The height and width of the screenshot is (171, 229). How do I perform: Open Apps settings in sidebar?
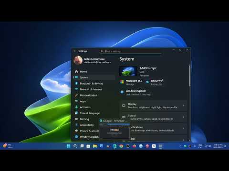pos(94,101)
